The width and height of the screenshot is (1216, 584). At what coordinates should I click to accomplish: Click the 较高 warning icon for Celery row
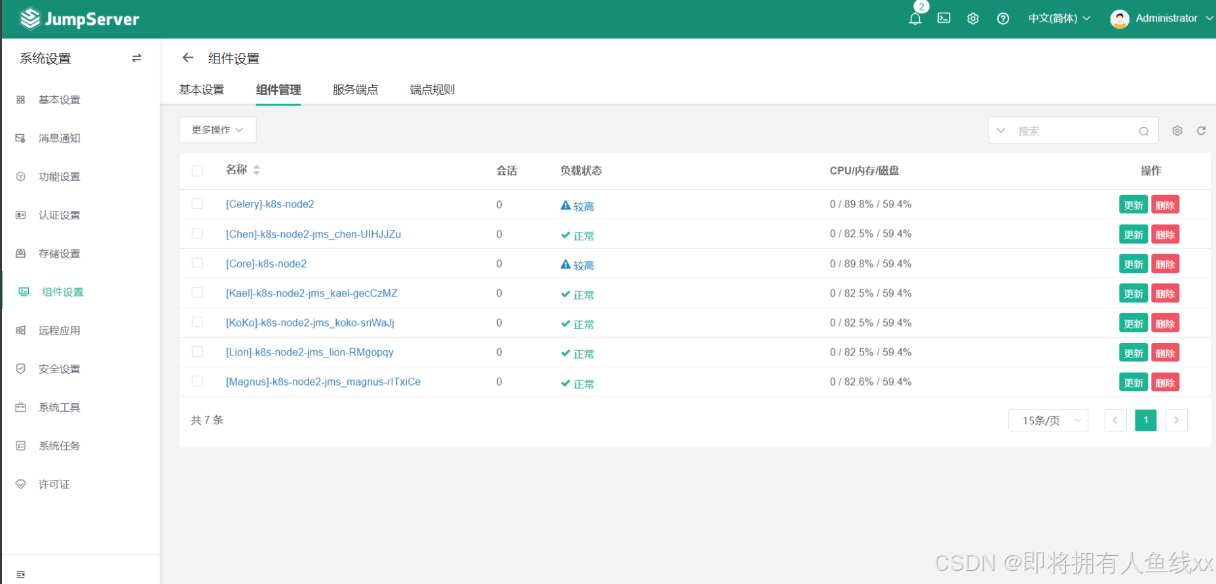(565, 205)
